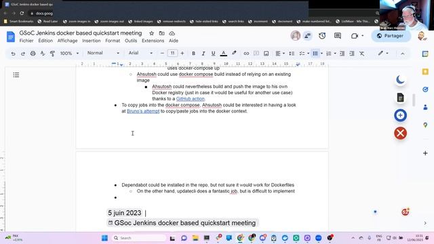This screenshot has width=434, height=244.
Task: Run spell check icon
Action: (43, 54)
